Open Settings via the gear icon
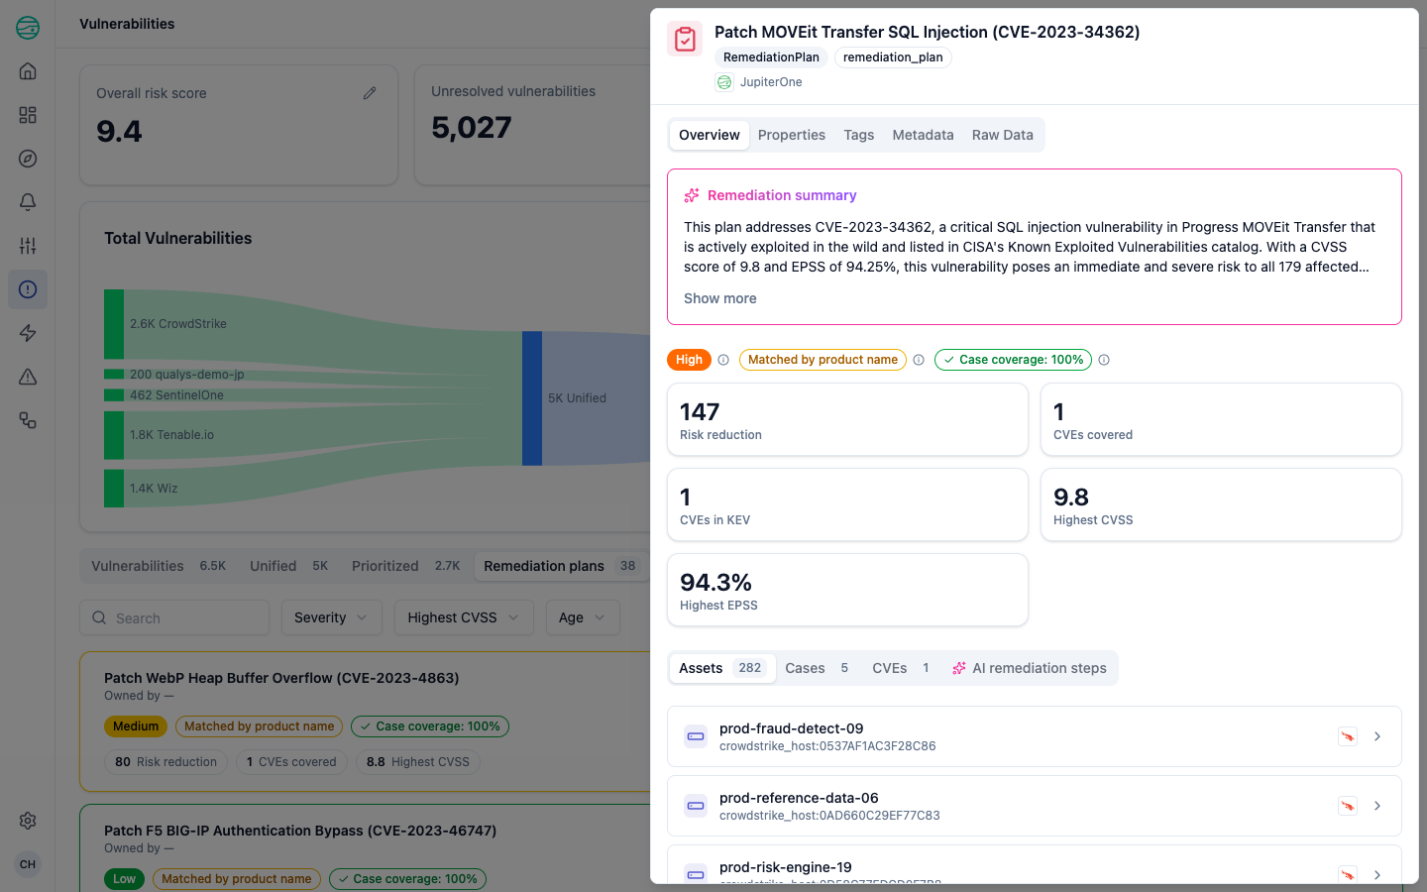Screen dimensions: 1427x892 [28, 821]
